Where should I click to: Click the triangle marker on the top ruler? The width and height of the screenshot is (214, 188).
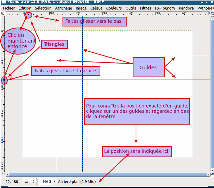(x=28, y=15)
